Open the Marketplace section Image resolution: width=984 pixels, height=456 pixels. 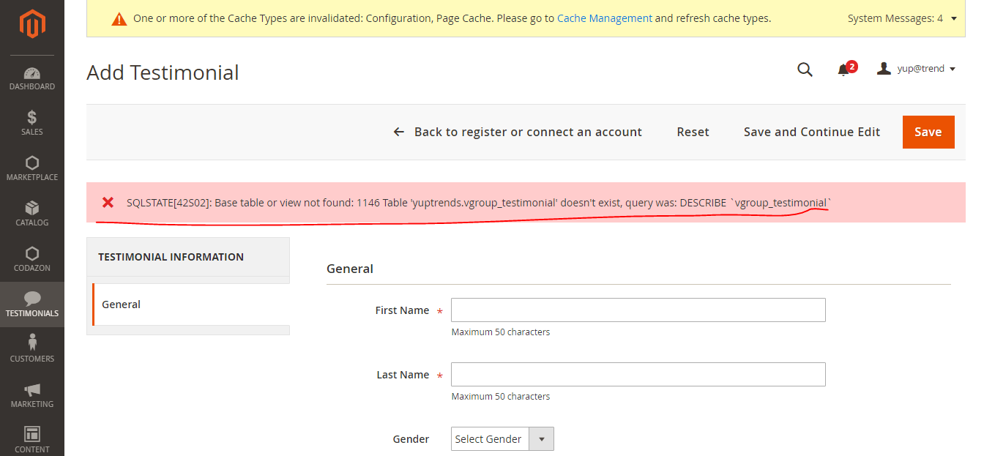[x=32, y=167]
